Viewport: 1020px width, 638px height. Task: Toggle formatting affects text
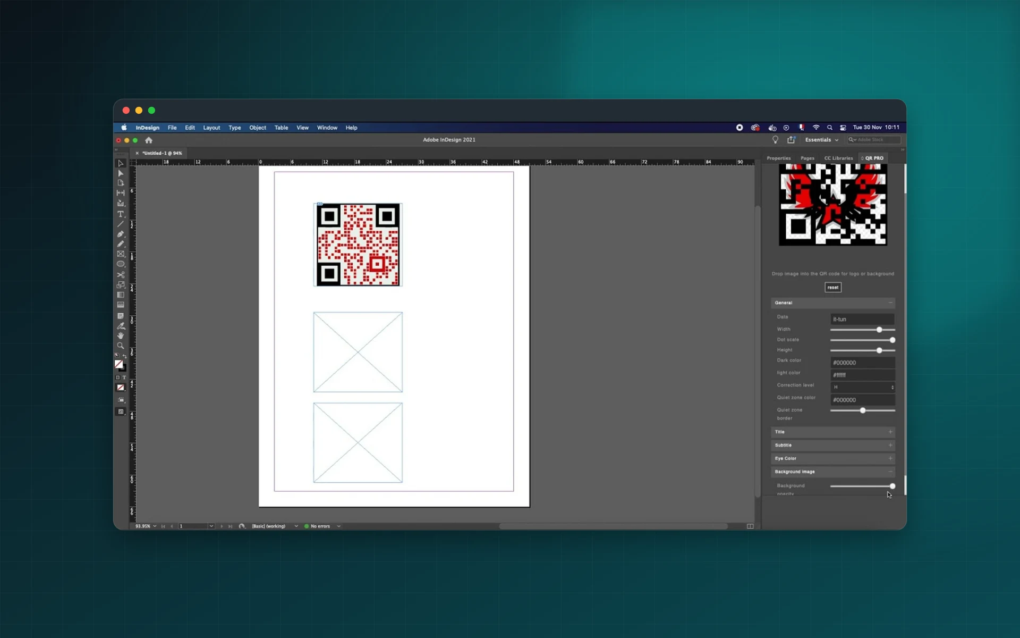124,377
